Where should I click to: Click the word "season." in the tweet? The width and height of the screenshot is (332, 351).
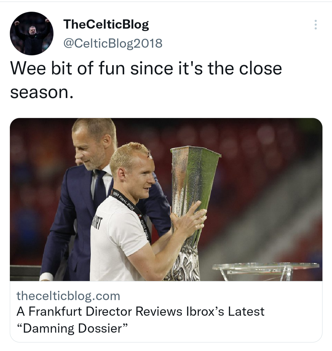42,92
